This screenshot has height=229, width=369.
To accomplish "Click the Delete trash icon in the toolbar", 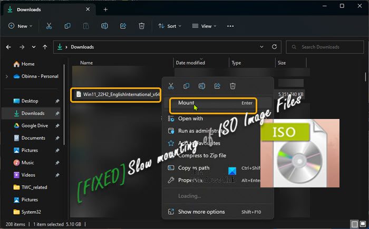I will (141, 26).
